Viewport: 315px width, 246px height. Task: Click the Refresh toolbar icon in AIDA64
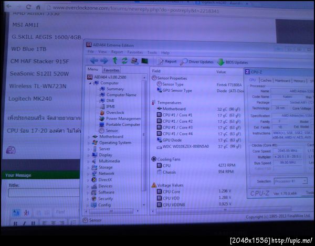[124, 61]
